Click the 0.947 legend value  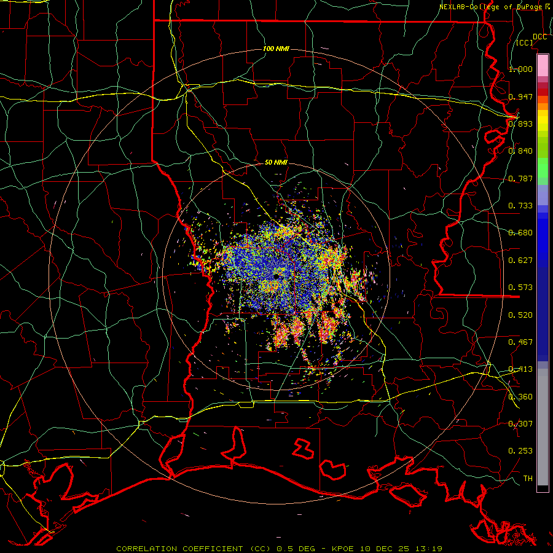tap(520, 96)
